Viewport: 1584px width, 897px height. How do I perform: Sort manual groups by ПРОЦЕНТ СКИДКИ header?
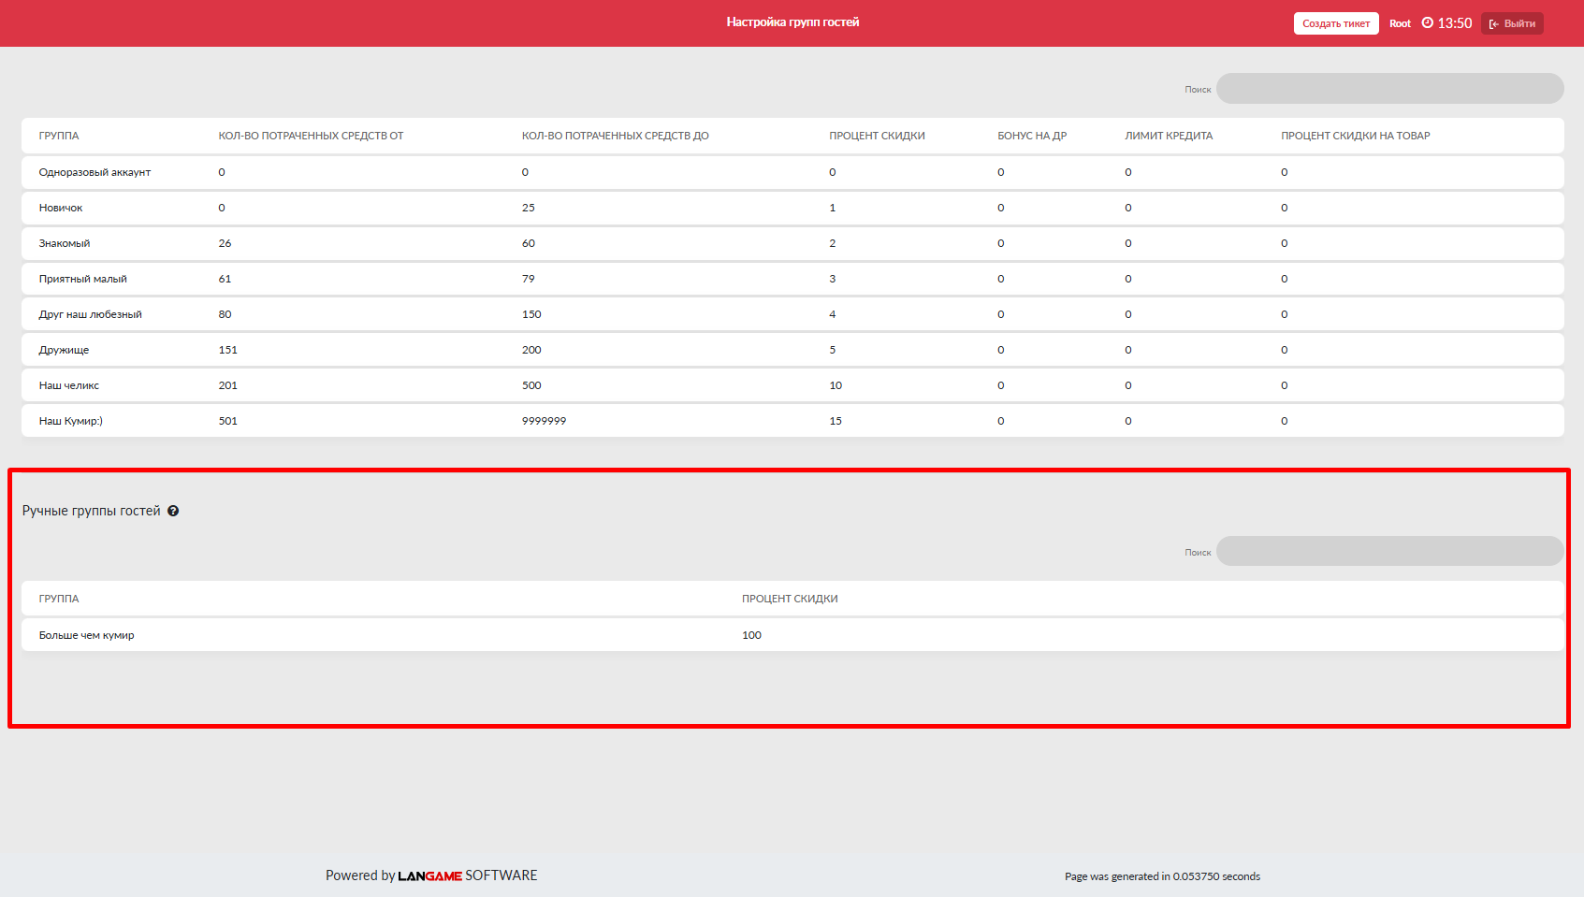point(790,599)
